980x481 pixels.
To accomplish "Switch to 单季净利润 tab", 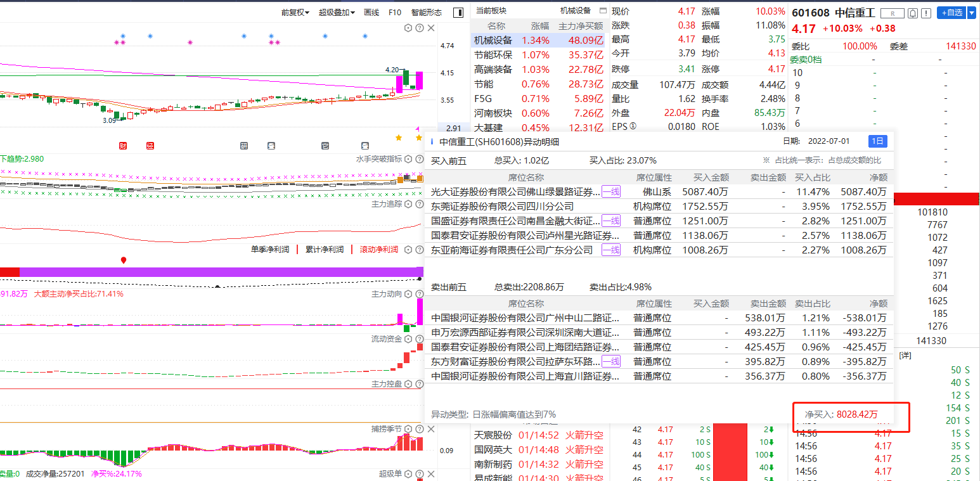I will (x=270, y=249).
